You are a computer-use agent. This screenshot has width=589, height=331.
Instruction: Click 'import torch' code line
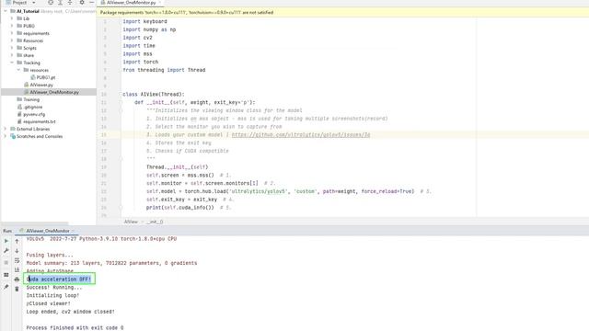[x=141, y=62]
